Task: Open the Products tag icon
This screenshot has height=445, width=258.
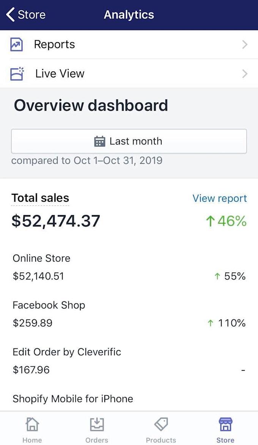Action: [161, 424]
